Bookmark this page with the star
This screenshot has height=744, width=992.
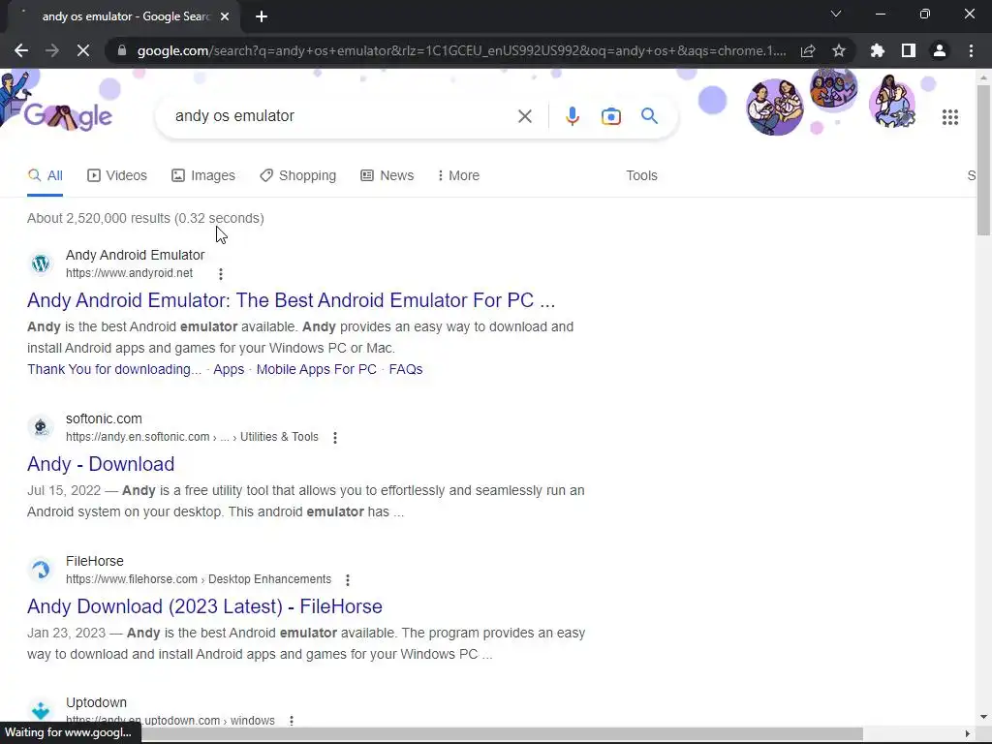click(839, 50)
